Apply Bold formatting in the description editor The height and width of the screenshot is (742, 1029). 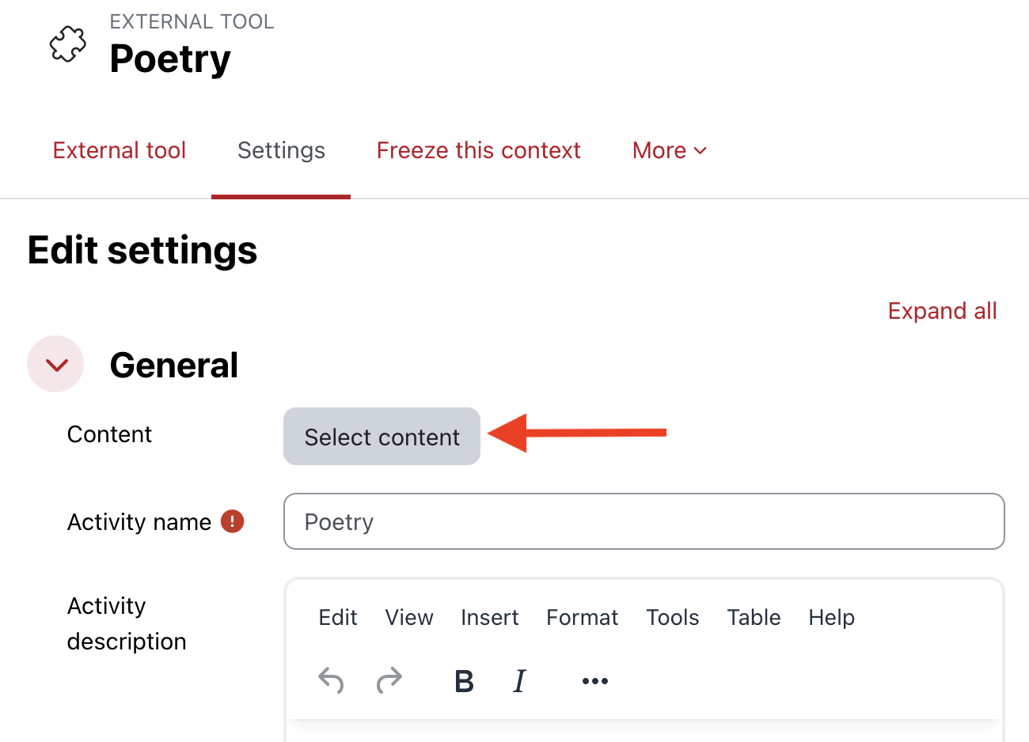point(463,680)
